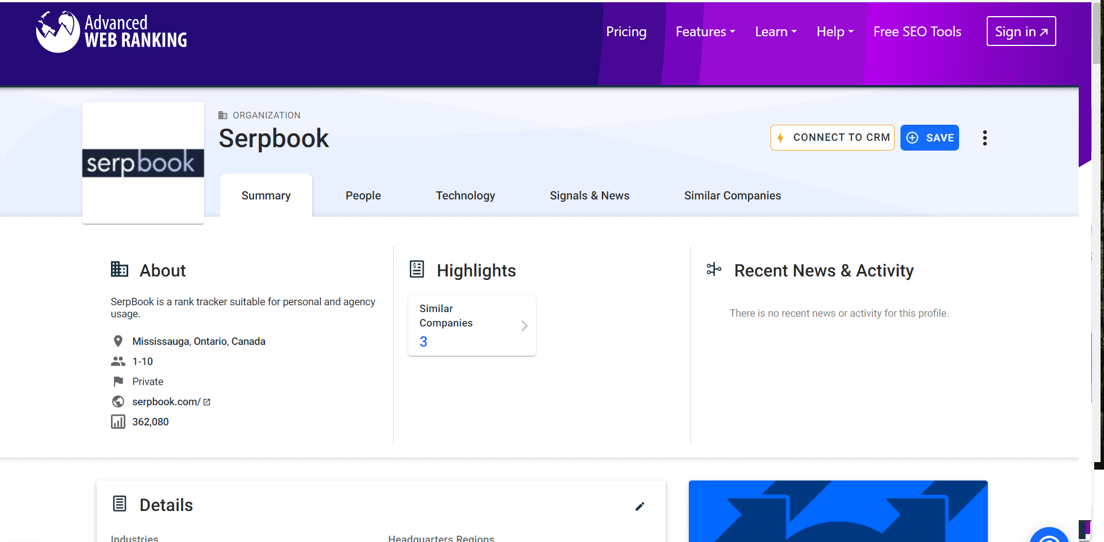Click the lightning bolt icon on Connect to CRM

[x=780, y=138]
